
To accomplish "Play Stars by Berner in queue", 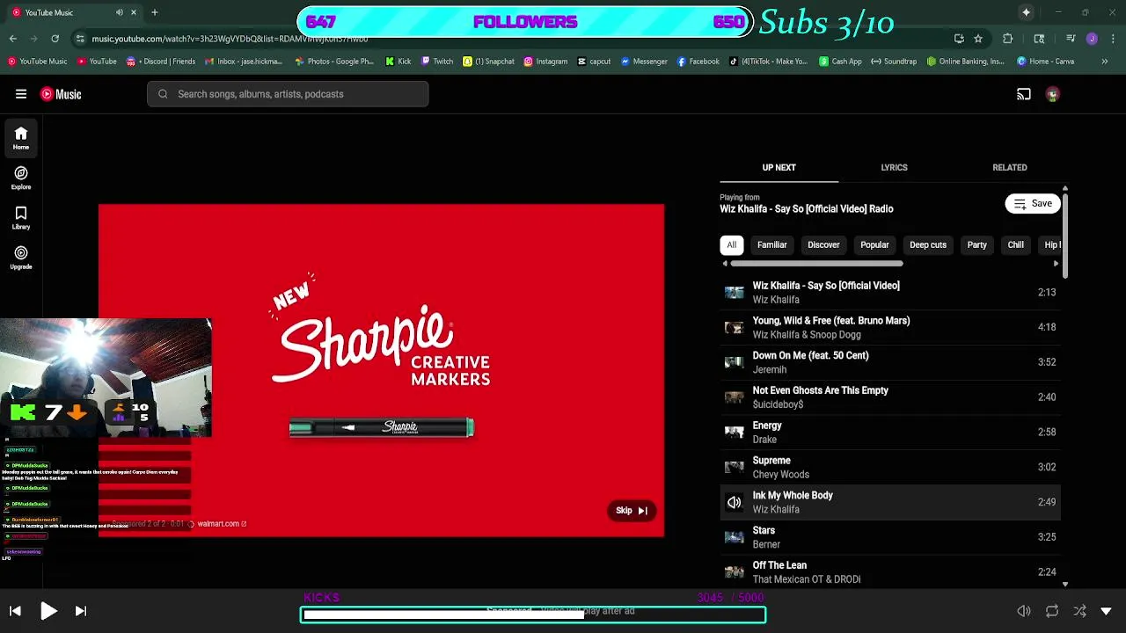I will pos(890,537).
